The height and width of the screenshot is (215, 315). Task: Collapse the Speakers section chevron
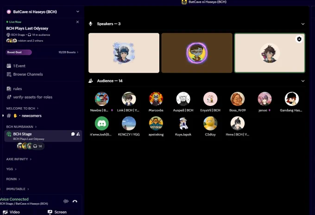pos(303,24)
